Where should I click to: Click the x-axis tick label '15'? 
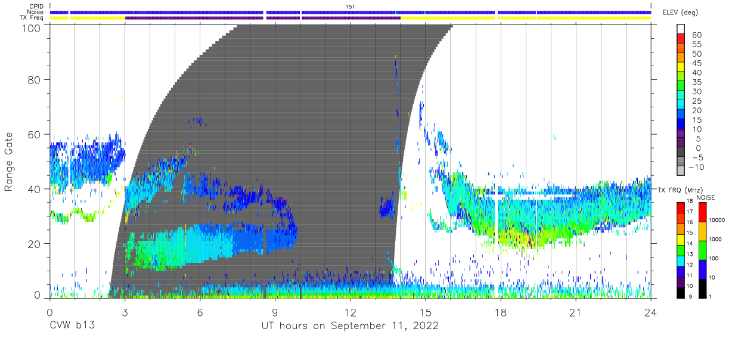point(425,312)
